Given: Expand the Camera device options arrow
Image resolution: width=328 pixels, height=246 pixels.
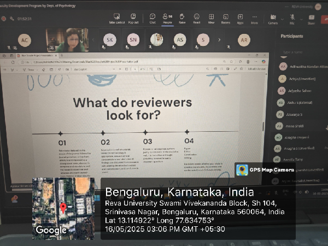Looking at the screenshot, I should (282, 20).
